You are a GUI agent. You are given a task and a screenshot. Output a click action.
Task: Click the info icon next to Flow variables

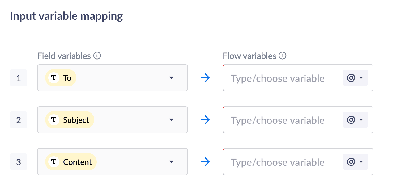[x=283, y=56]
